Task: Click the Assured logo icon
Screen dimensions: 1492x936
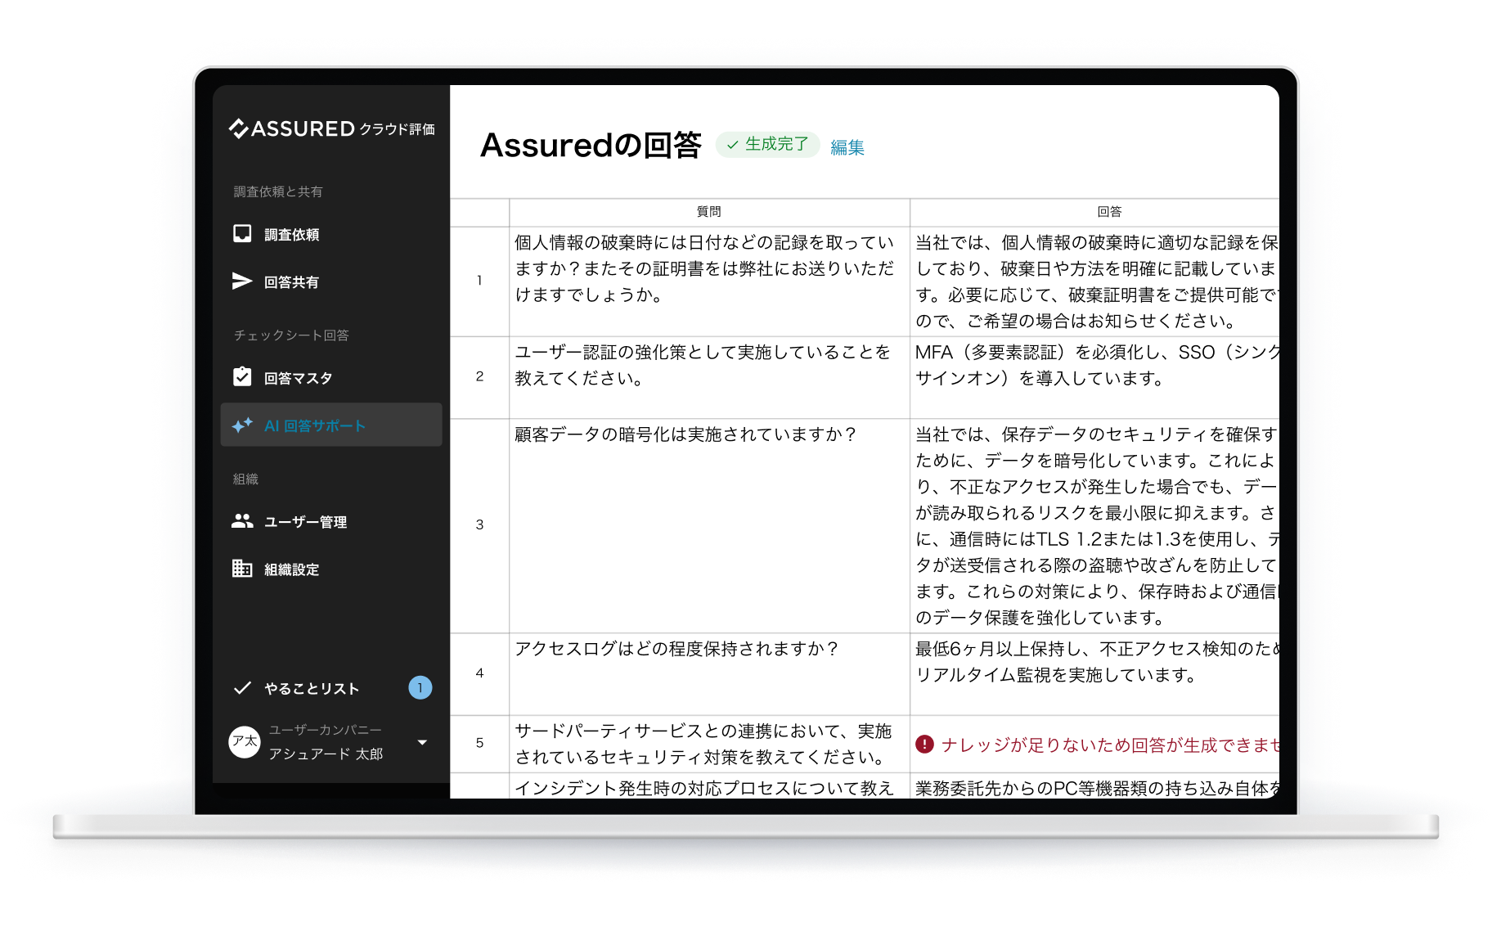Action: pyautogui.click(x=239, y=128)
